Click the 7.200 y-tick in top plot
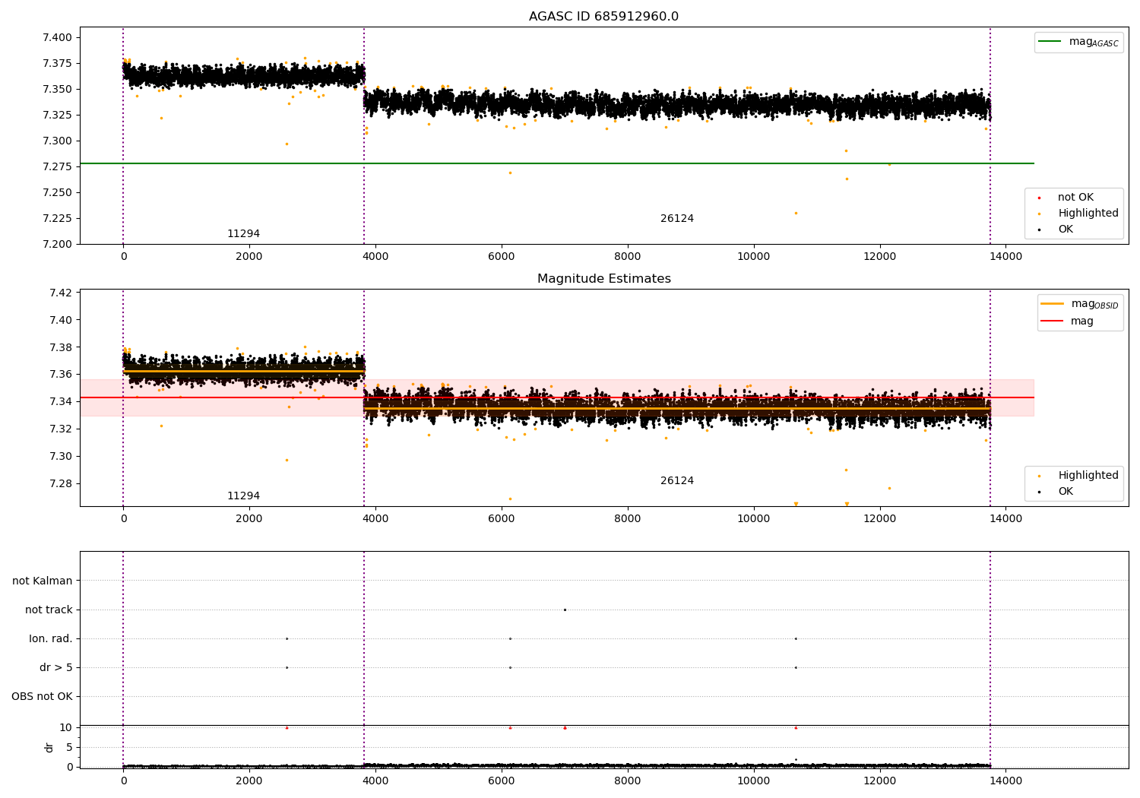Screen dimensions: 1140x798 click(x=57, y=244)
